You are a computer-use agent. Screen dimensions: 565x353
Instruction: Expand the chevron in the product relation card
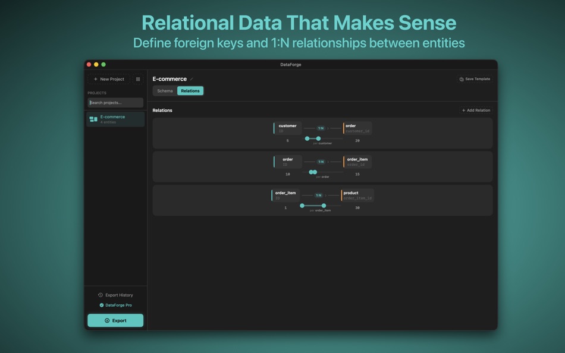(327, 194)
